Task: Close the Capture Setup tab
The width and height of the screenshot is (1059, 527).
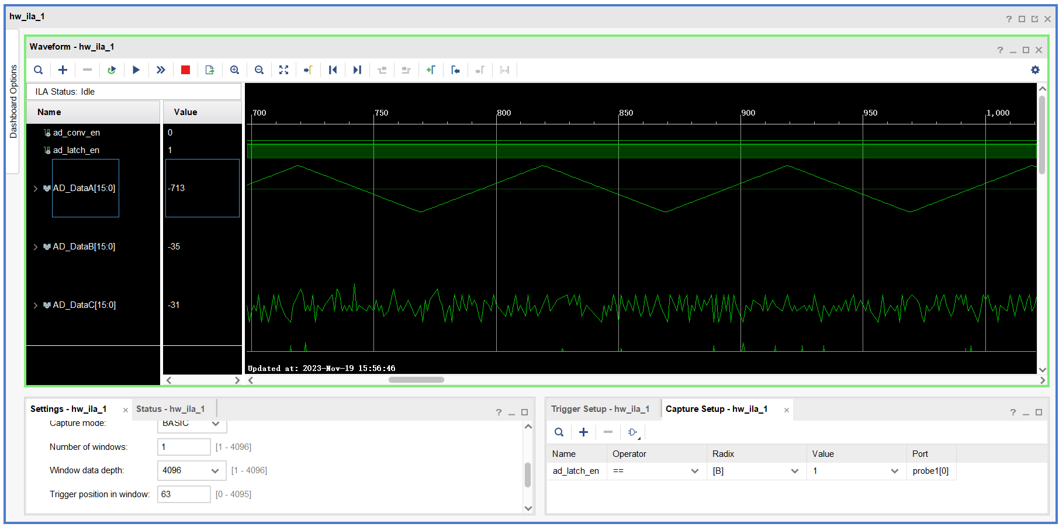Action: coord(787,410)
